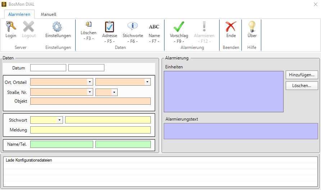Screen dimensions: 321x190
Task: Click the Hinzufügen... button
Action: pyautogui.click(x=302, y=75)
